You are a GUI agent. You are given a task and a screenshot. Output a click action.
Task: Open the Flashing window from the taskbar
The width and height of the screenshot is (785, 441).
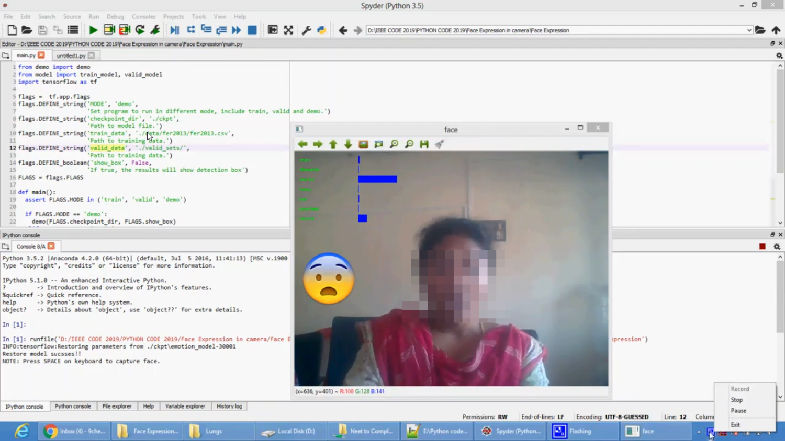(581, 431)
